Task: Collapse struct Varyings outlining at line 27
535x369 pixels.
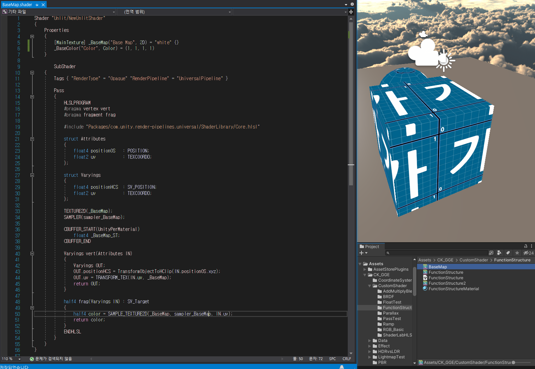Action: [32, 175]
